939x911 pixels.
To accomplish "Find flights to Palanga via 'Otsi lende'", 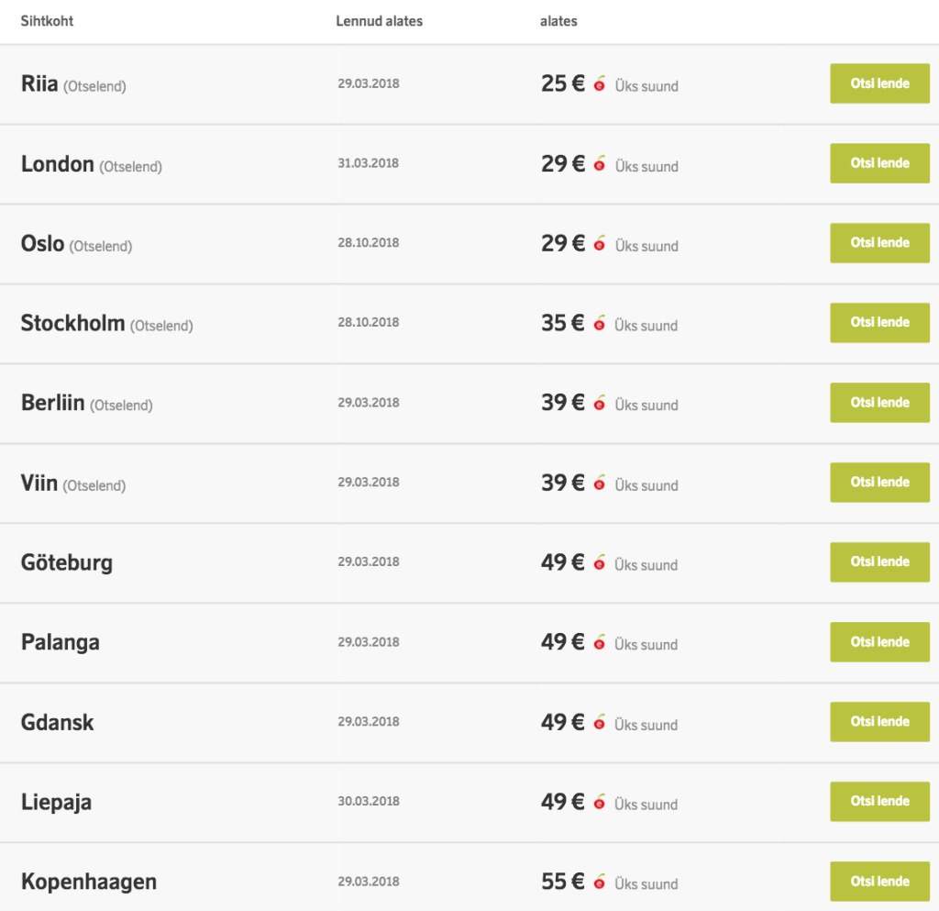I will tap(879, 642).
